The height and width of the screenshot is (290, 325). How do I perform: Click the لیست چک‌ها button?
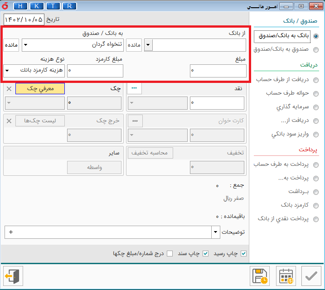[x=40, y=121]
